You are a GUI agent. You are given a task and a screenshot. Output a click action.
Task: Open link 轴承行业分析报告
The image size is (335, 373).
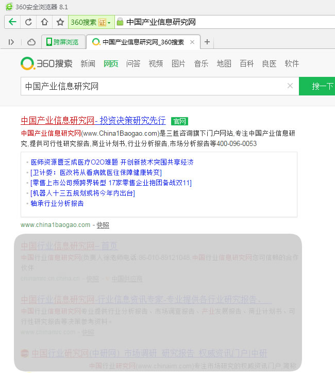[57, 203]
